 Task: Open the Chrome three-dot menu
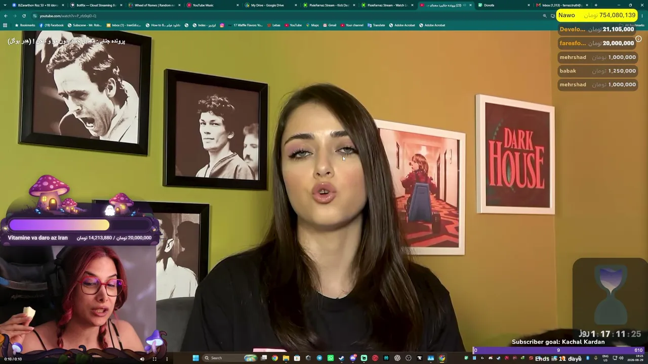pos(643,16)
